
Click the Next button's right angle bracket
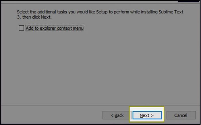tap(152, 116)
